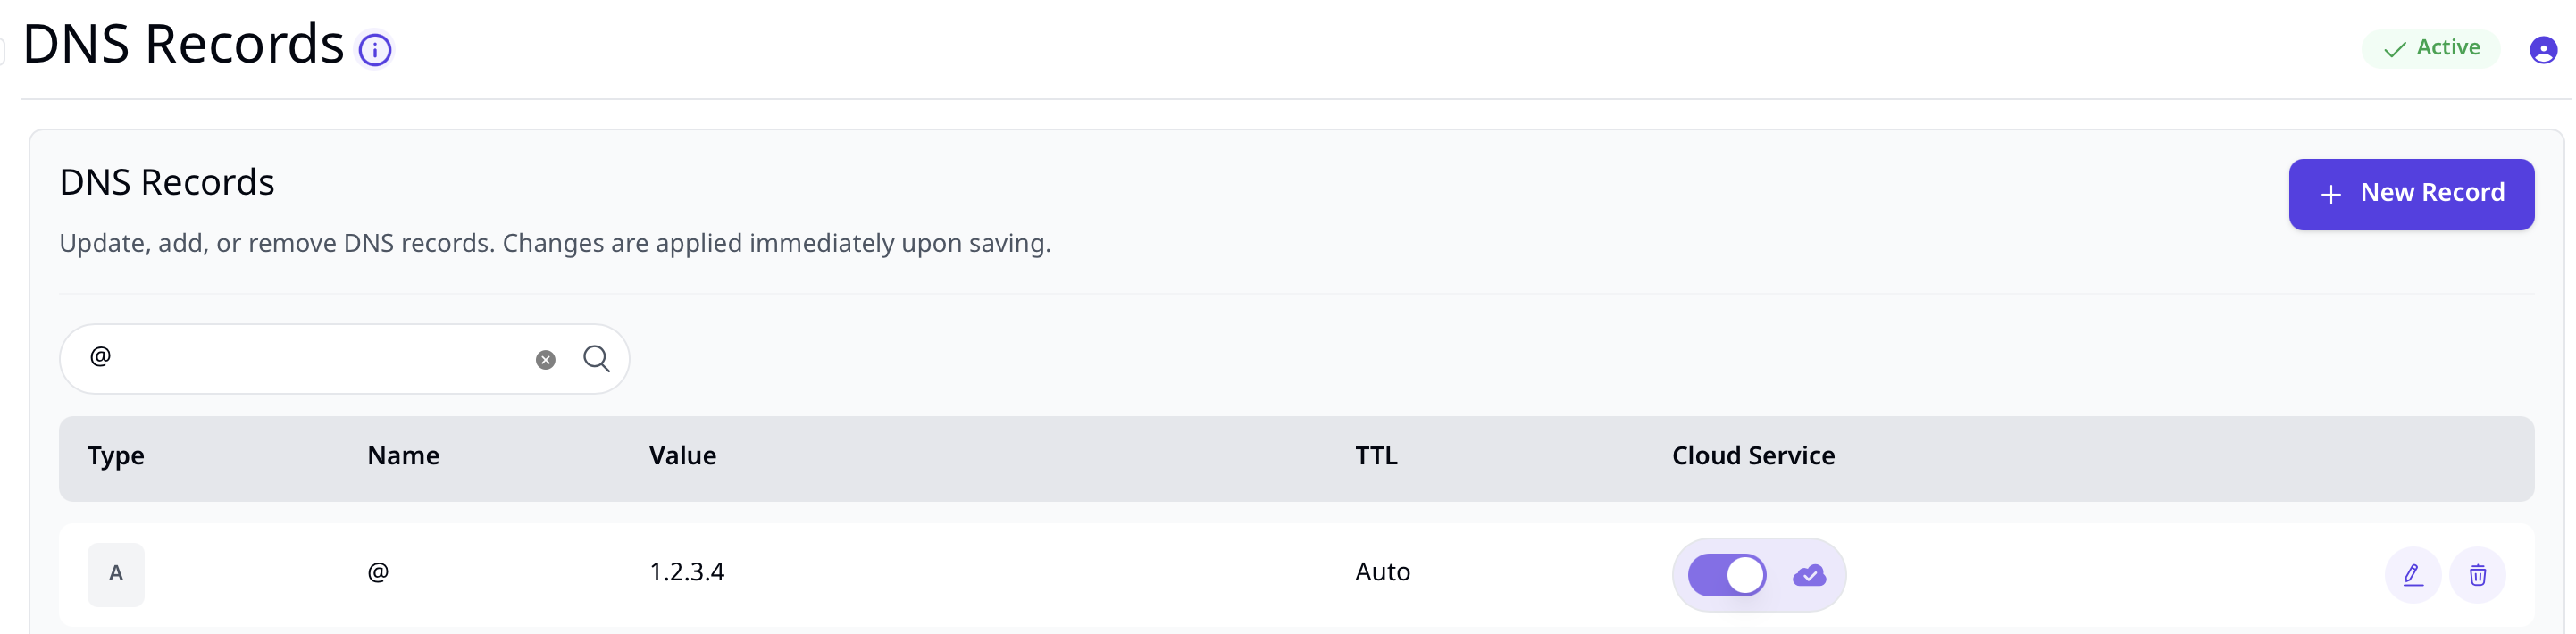2576x634 pixels.
Task: Delete the A record using the trash icon
Action: (2477, 575)
